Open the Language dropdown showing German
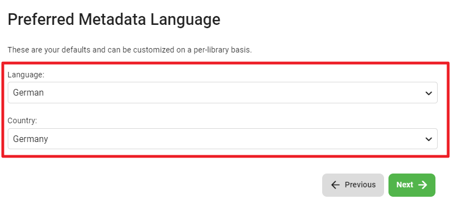 222,92
